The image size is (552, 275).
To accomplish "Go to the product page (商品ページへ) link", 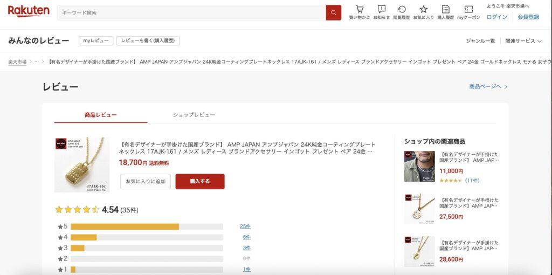I will click(488, 87).
